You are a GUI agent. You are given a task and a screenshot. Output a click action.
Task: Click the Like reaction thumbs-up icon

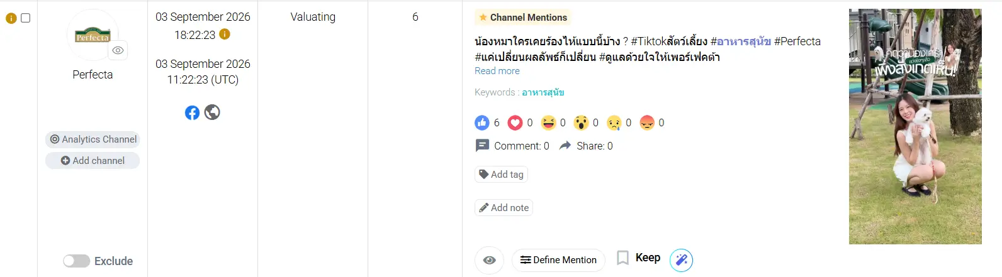482,122
